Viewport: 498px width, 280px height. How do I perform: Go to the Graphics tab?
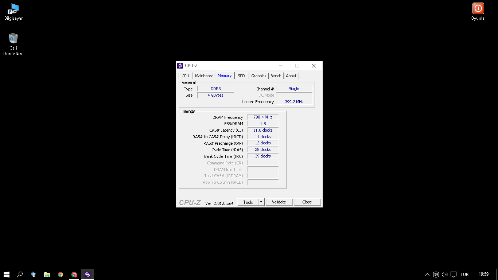(x=259, y=76)
